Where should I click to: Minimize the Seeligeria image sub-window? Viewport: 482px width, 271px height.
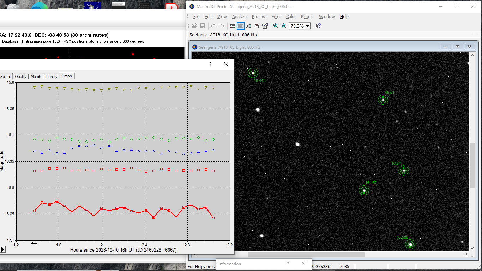click(445, 47)
